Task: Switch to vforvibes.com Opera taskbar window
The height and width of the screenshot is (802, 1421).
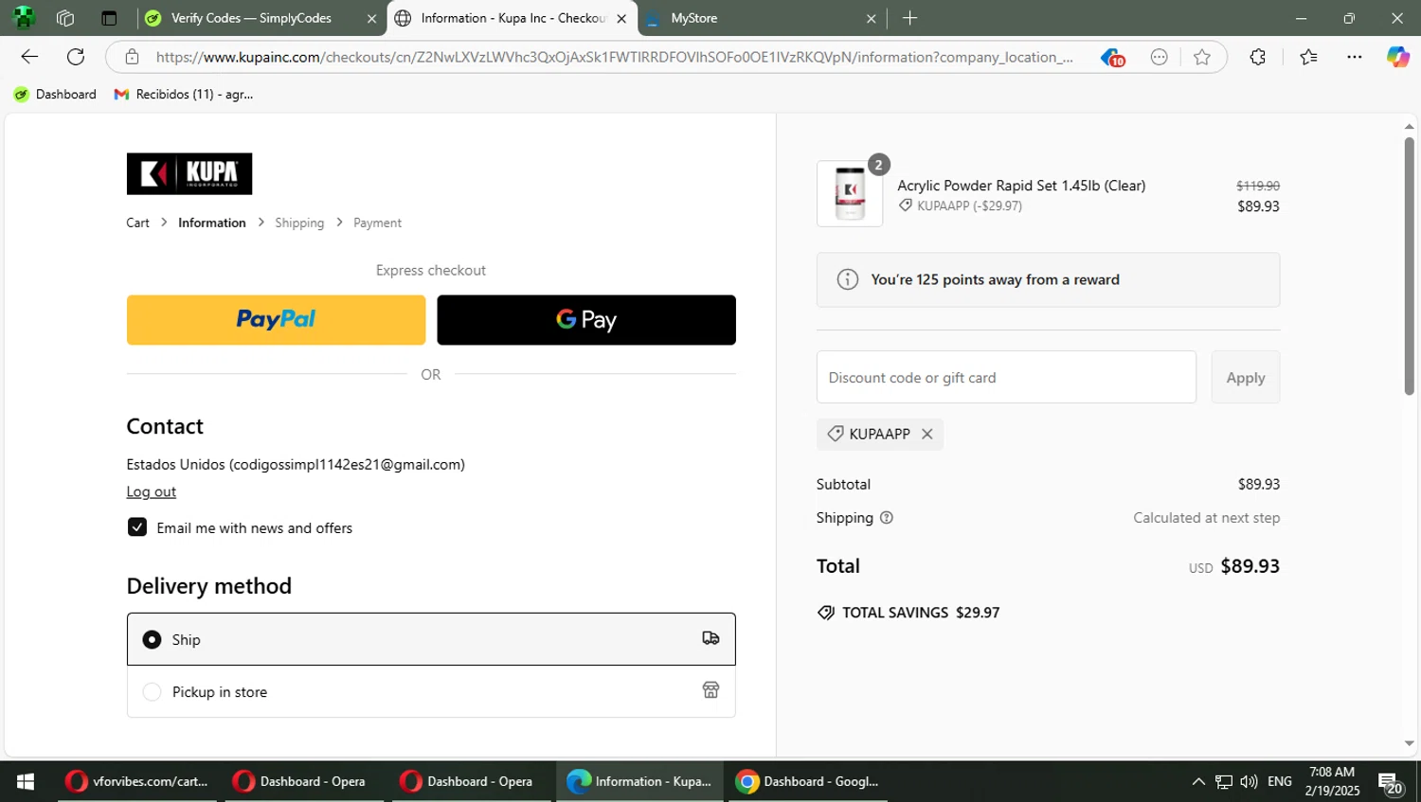Action: pos(137,781)
